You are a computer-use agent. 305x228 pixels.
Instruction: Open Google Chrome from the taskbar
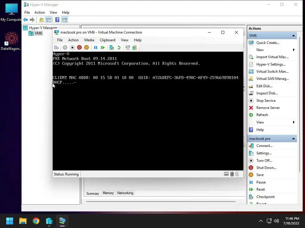click(x=36, y=221)
